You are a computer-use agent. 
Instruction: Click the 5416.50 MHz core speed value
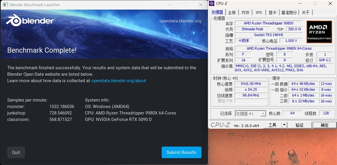tap(251, 84)
